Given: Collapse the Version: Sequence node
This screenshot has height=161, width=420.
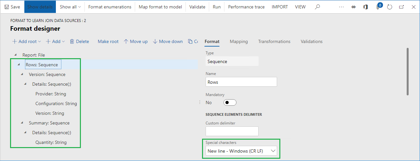Looking at the screenshot, I should (22, 74).
